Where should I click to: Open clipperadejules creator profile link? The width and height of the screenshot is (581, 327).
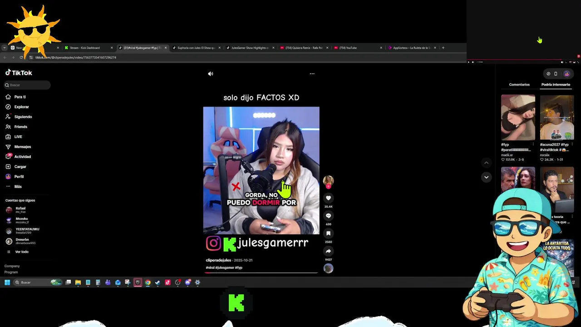coord(218,260)
